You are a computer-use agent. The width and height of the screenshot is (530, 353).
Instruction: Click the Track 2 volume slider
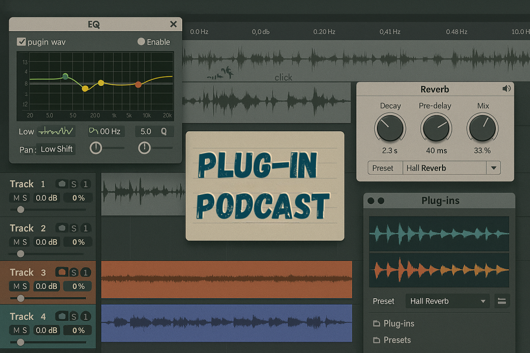point(21,254)
